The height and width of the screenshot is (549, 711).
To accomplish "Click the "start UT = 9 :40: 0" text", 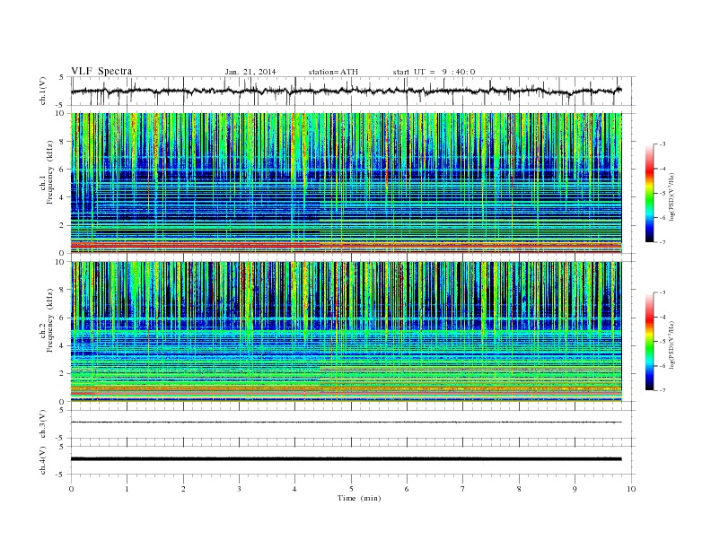I will click(434, 72).
